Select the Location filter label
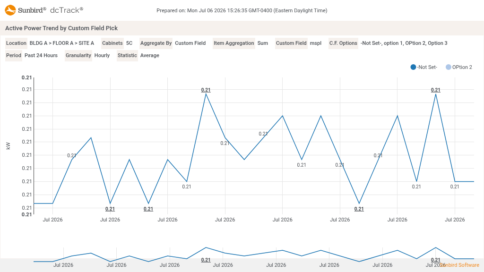The height and width of the screenshot is (272, 484). point(16,43)
